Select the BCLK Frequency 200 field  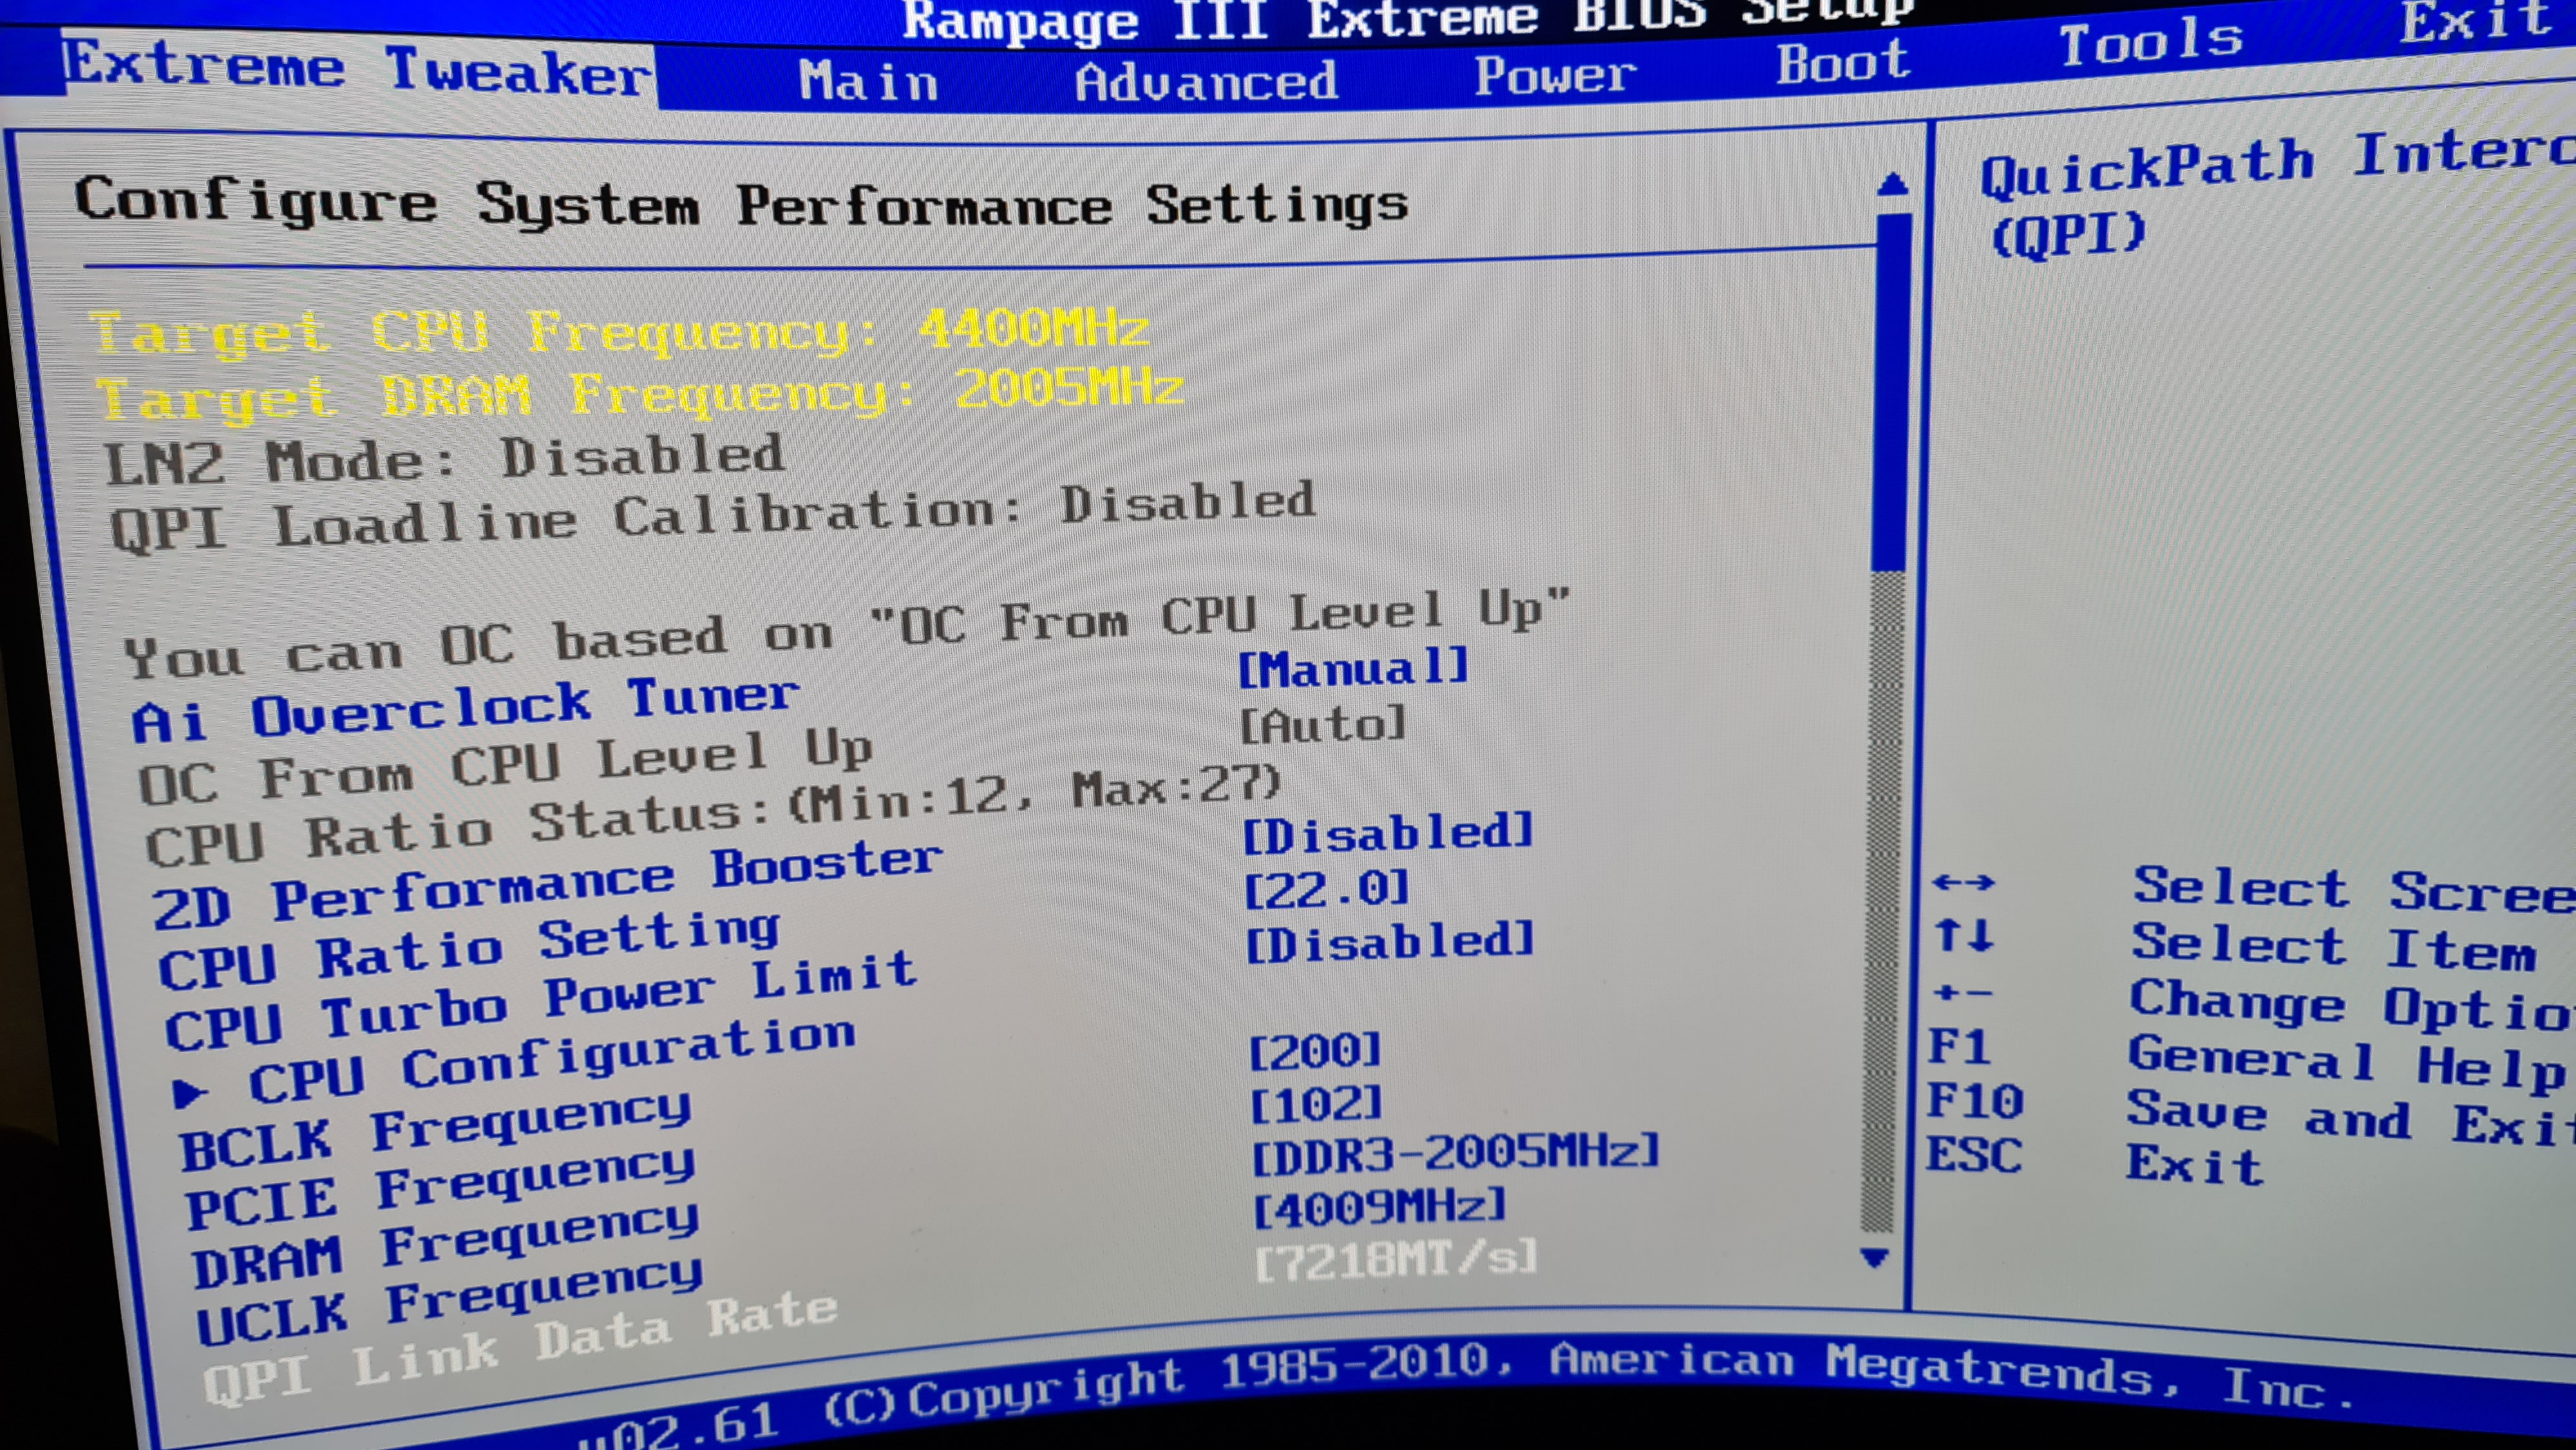pos(1315,1051)
